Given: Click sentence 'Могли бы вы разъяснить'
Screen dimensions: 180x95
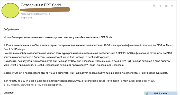Looking at the screenshot, I should point(58,37).
